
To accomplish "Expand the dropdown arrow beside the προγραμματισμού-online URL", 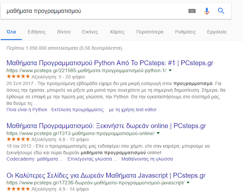I will pos(158,133).
